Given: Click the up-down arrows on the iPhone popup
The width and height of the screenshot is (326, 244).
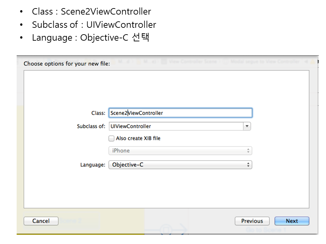Looking at the screenshot, I should (248, 151).
